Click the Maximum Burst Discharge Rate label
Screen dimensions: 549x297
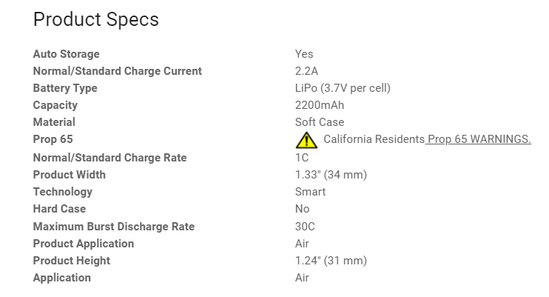114,227
